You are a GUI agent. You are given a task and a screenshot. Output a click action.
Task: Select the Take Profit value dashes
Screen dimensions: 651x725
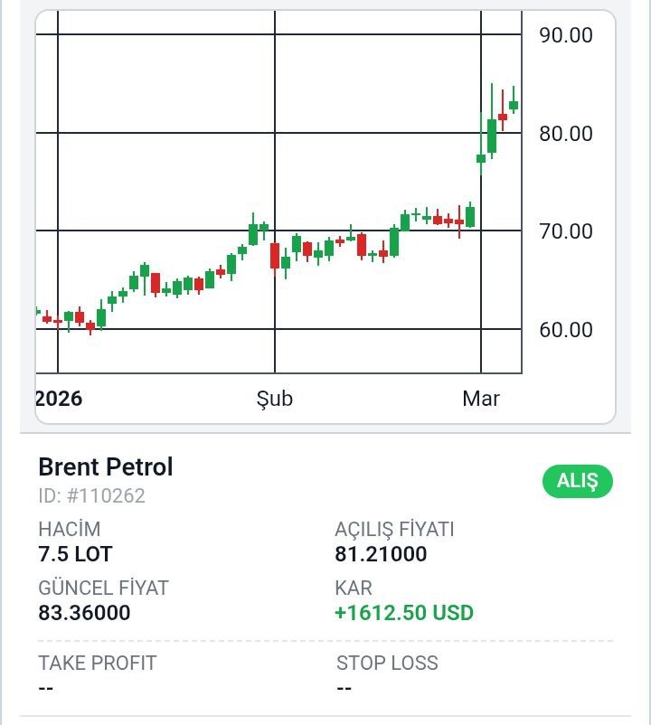pos(46,689)
